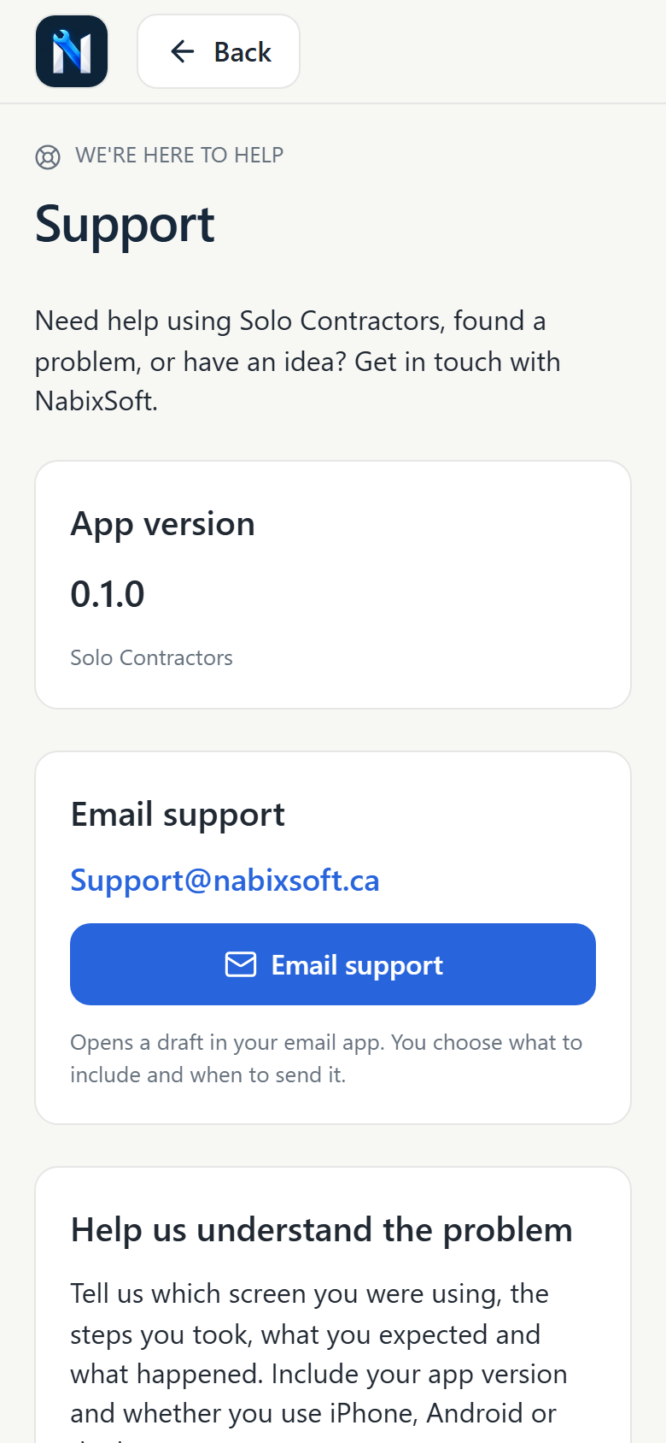Click the lifebuoy help icon
The height and width of the screenshot is (1443, 666).
[x=48, y=157]
